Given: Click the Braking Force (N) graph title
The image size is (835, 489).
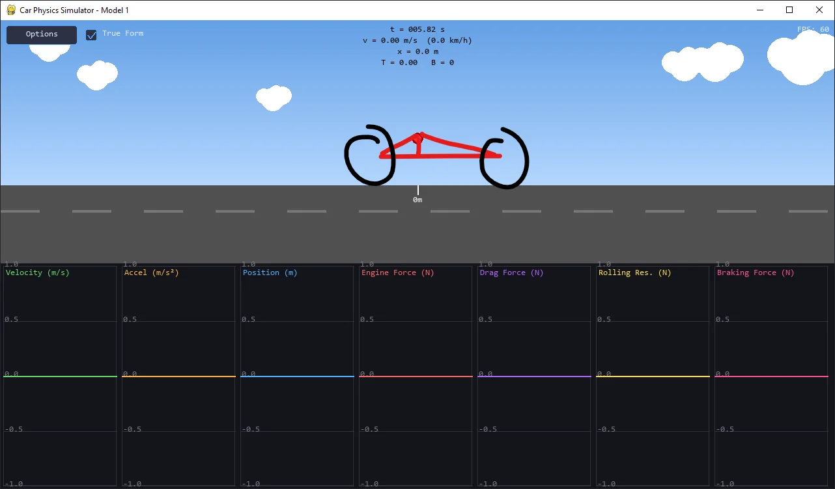Looking at the screenshot, I should pos(755,272).
